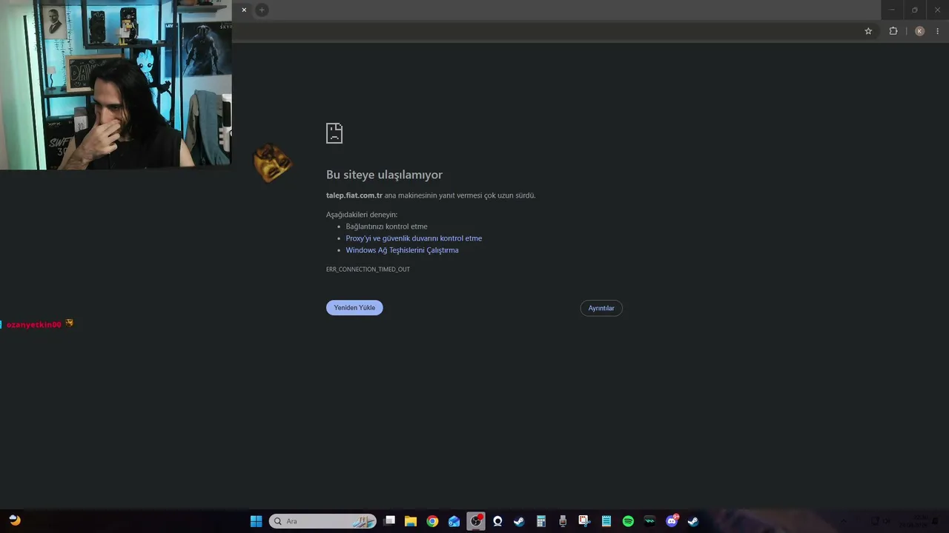Open the browser extensions puzzle icon

893,31
